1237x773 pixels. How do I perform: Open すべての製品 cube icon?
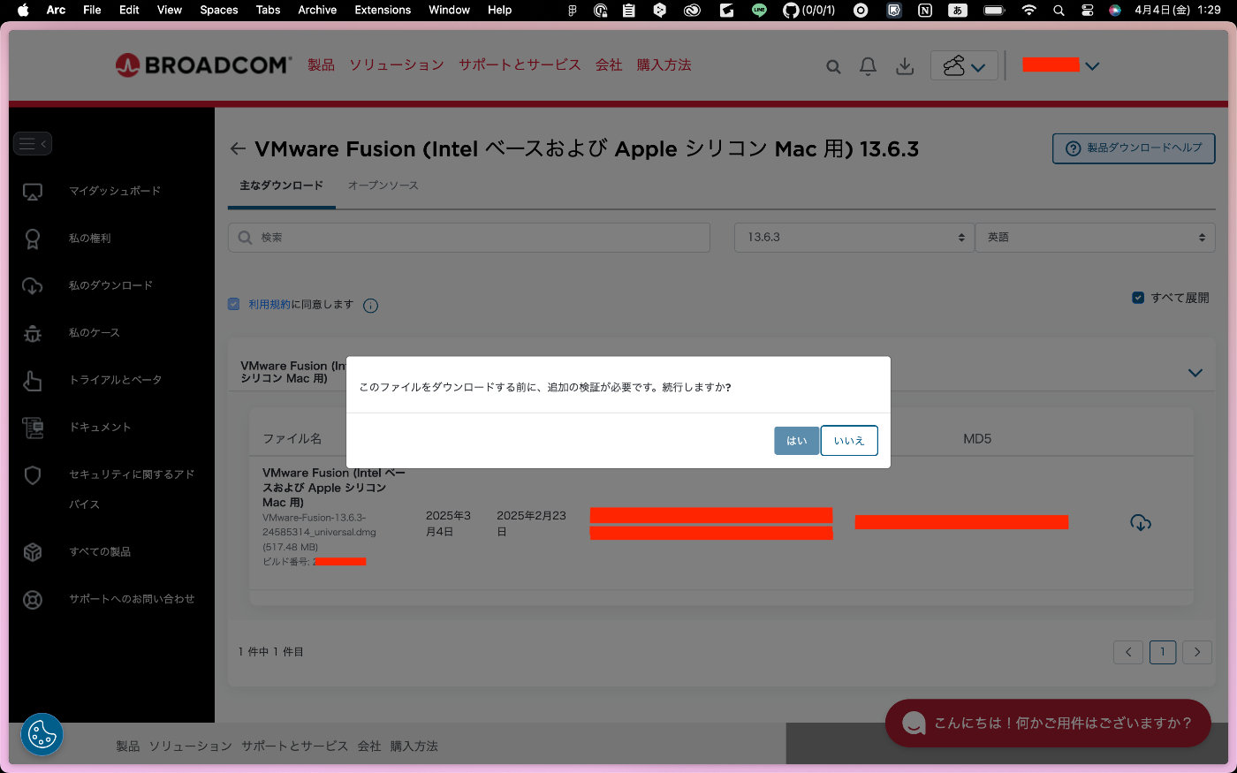coord(33,552)
